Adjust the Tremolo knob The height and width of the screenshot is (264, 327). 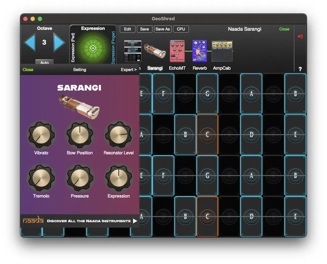41,178
